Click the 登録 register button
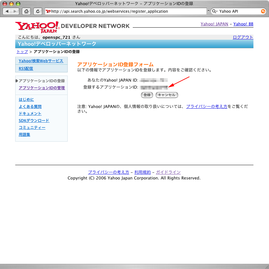 [147, 95]
